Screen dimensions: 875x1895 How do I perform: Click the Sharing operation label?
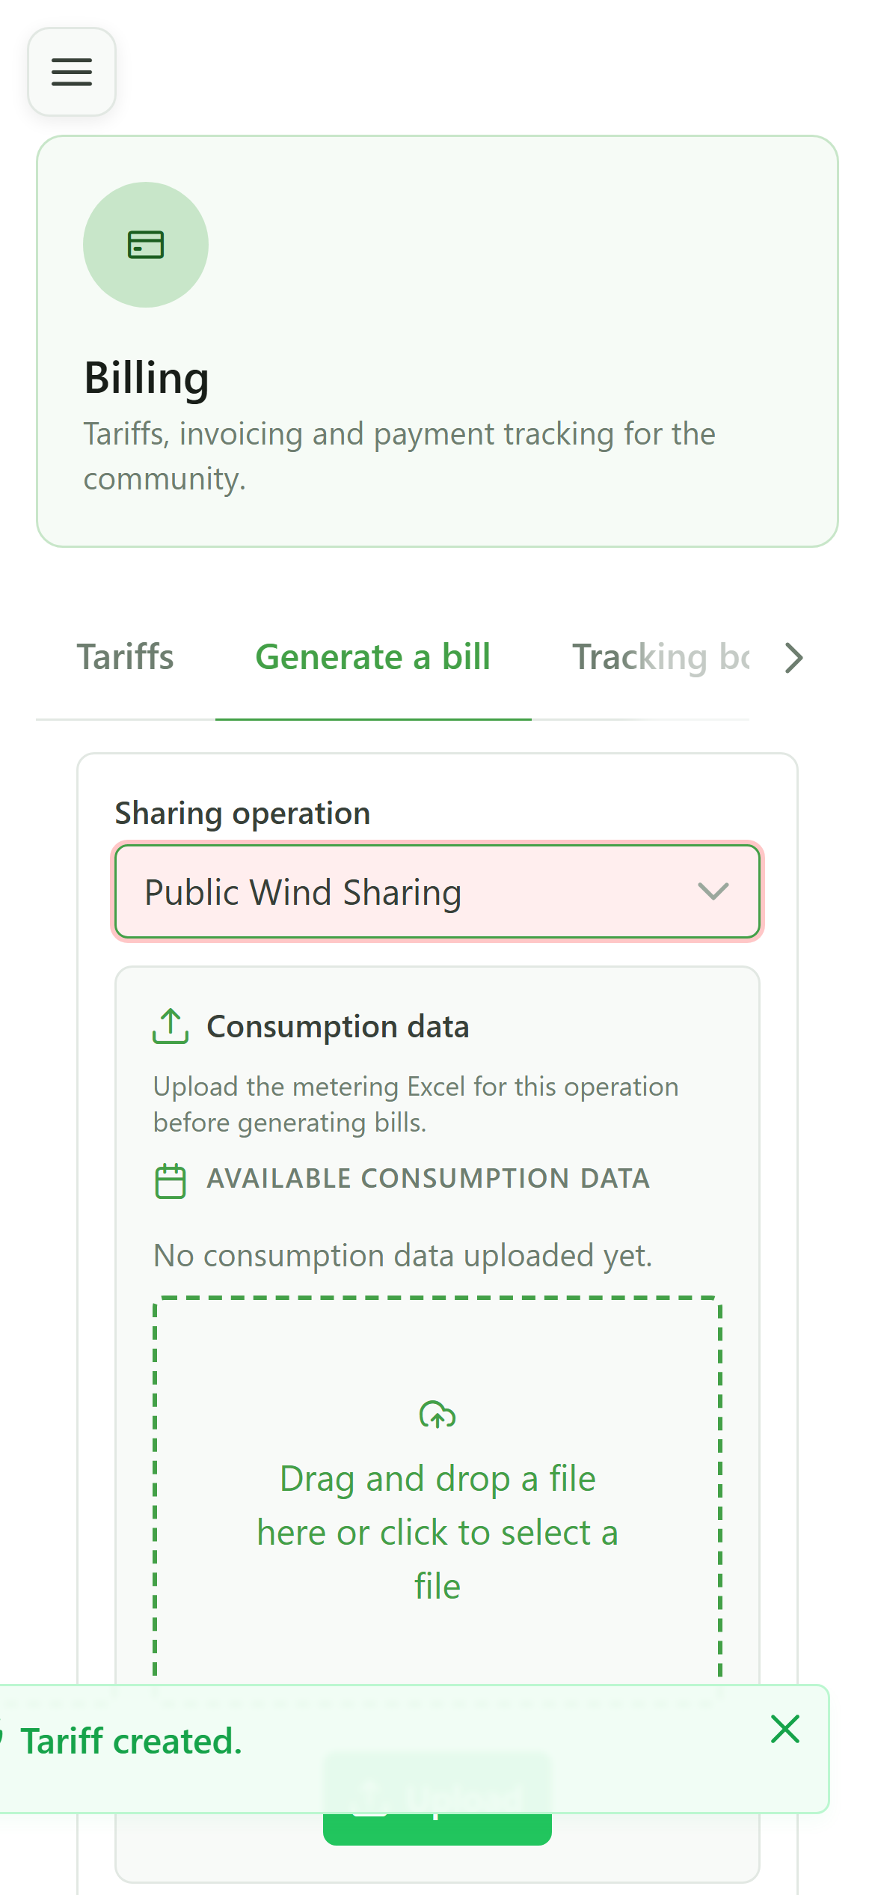click(242, 813)
